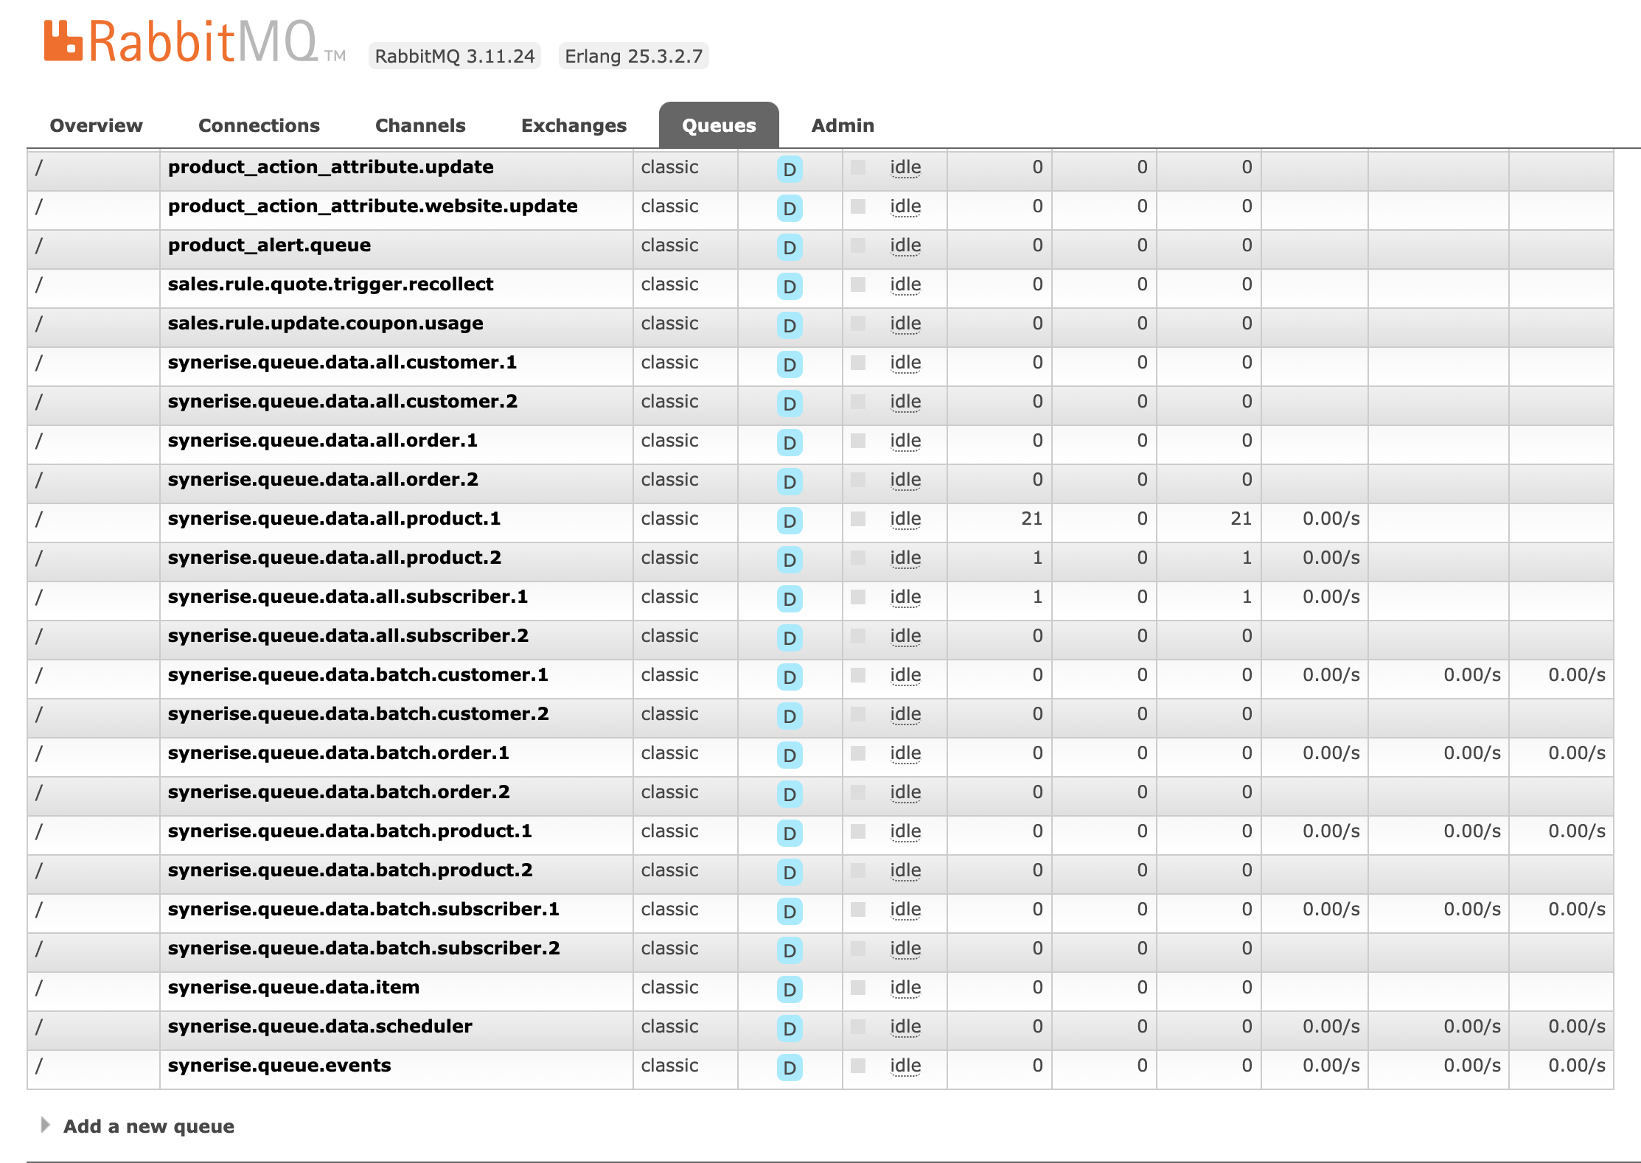Click the D icon for synerise.queue.data.all.product.1

pyautogui.click(x=789, y=521)
